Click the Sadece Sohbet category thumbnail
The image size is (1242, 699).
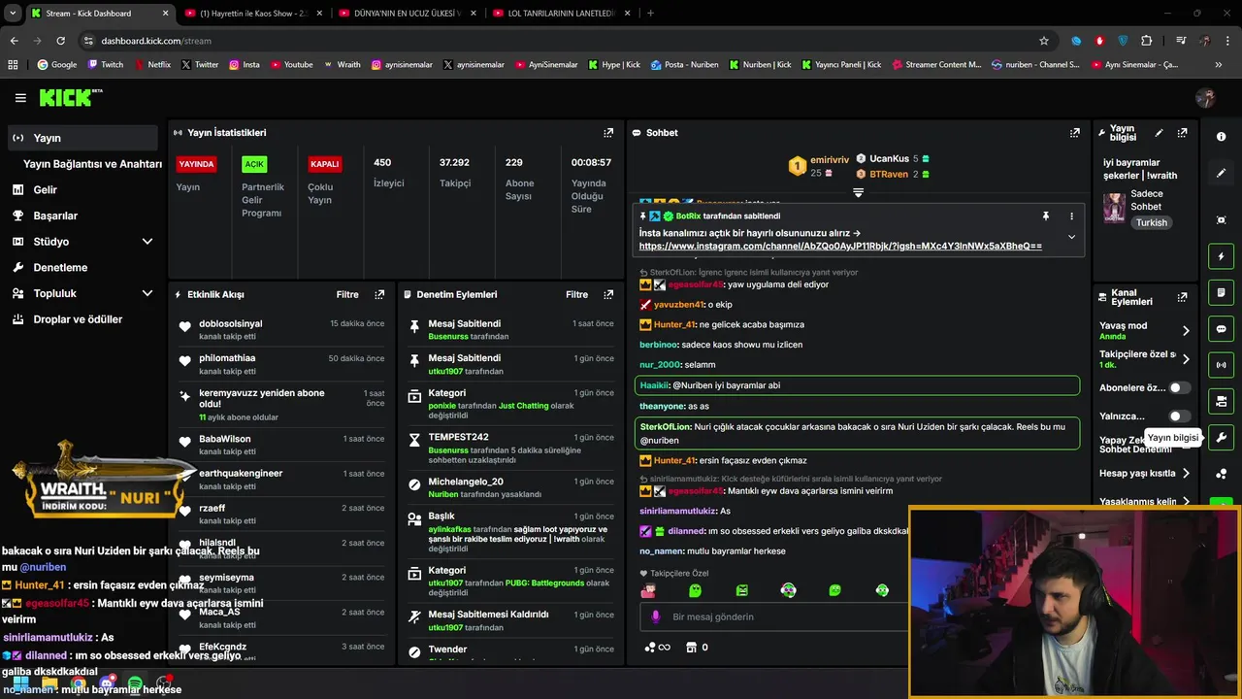[1114, 208]
